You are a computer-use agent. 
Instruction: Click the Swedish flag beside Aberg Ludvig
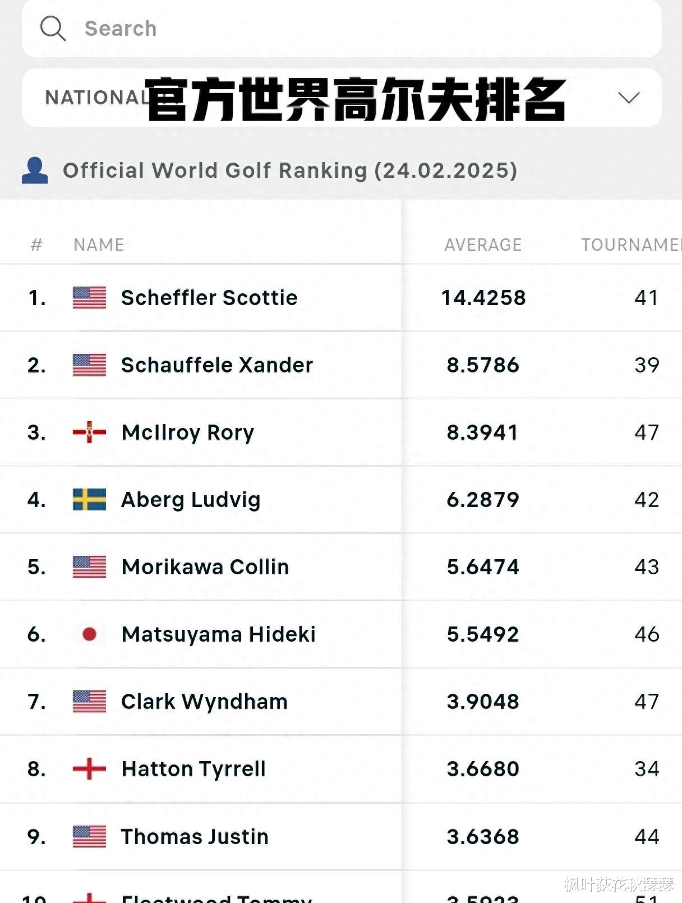pos(89,500)
